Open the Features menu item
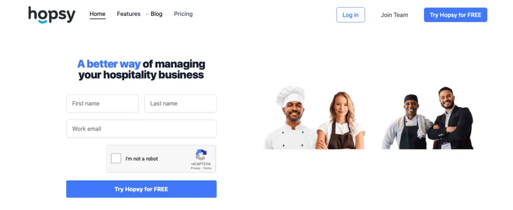 [129, 14]
